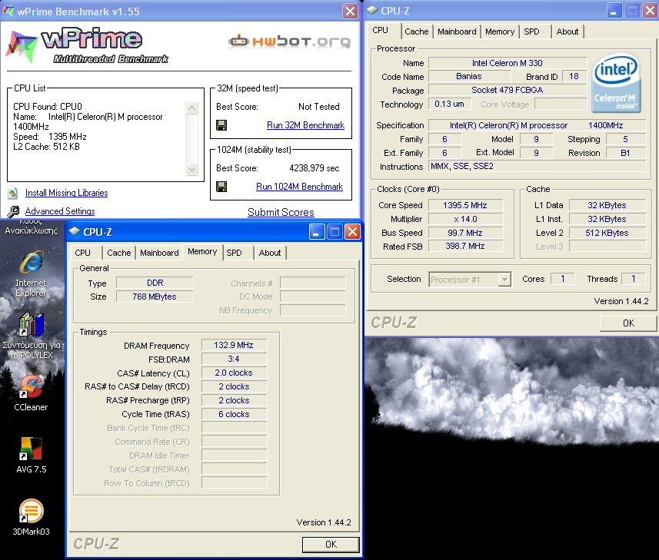
Task: Switch to Mainboard tab in CPU-Z Memory window
Action: [159, 253]
